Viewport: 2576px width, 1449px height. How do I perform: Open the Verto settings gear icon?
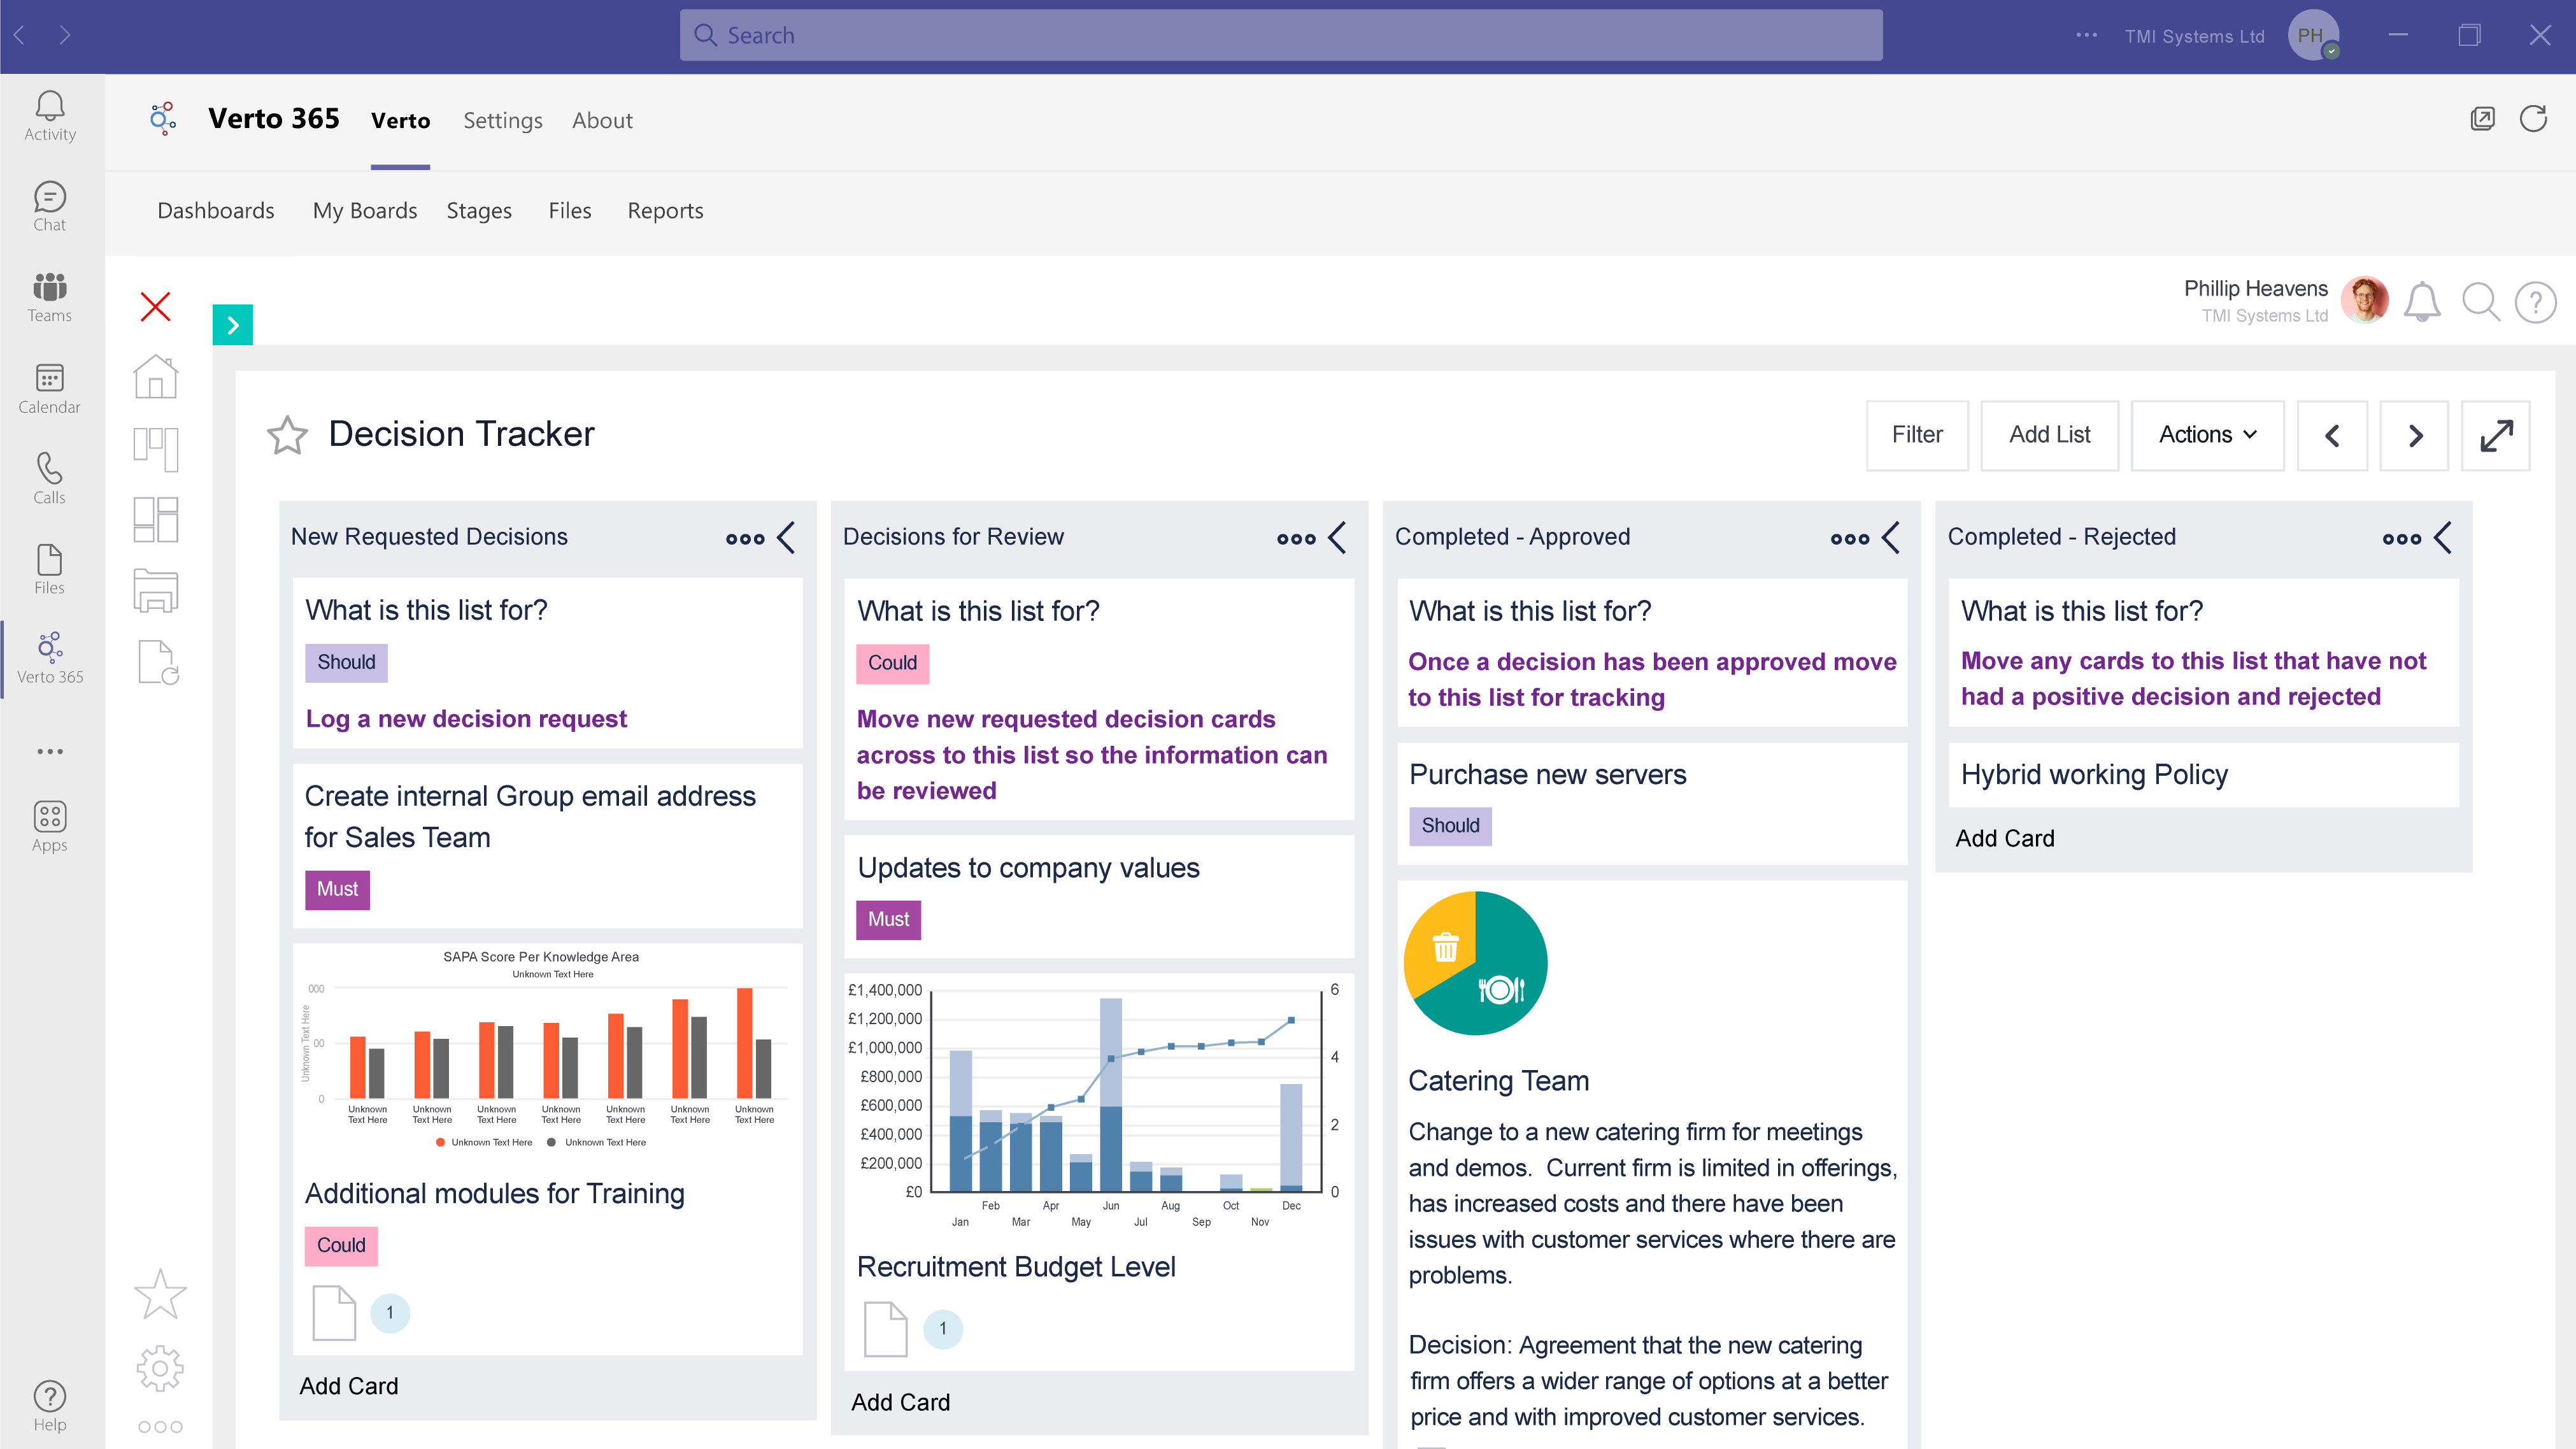pos(160,1368)
